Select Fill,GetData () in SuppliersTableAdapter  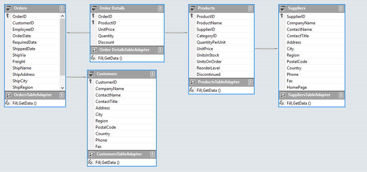coord(299,103)
